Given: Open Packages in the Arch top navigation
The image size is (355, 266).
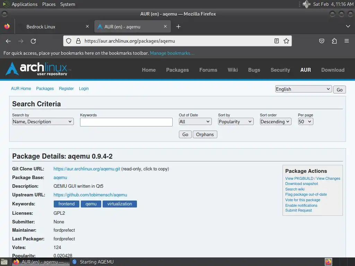Looking at the screenshot, I should pyautogui.click(x=177, y=70).
